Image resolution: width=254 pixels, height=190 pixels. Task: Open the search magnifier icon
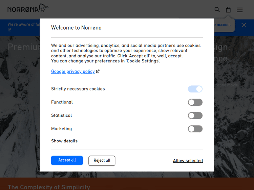pyautogui.click(x=217, y=10)
